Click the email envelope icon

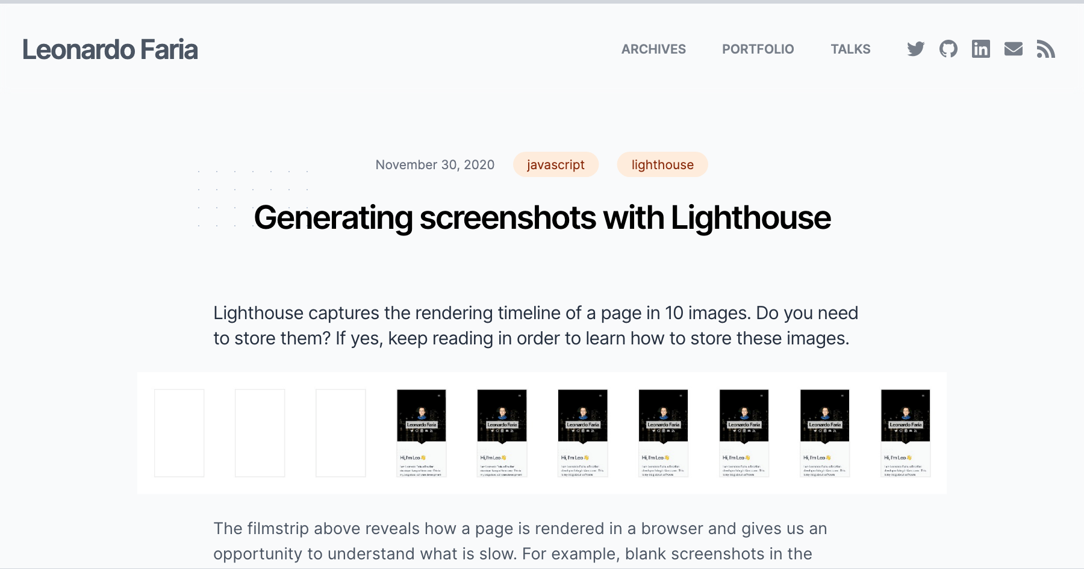1014,49
